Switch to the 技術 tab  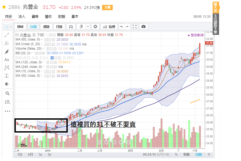[x=9, y=16]
